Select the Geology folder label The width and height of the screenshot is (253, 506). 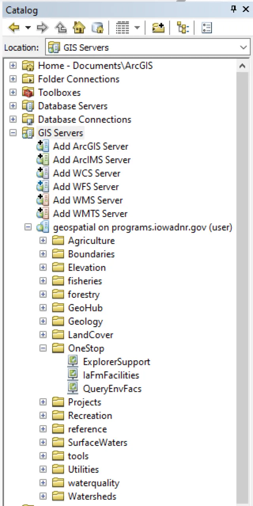coord(85,321)
